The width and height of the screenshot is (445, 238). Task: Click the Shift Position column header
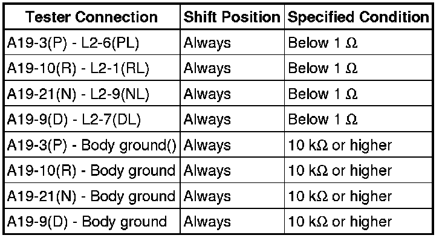[232, 18]
